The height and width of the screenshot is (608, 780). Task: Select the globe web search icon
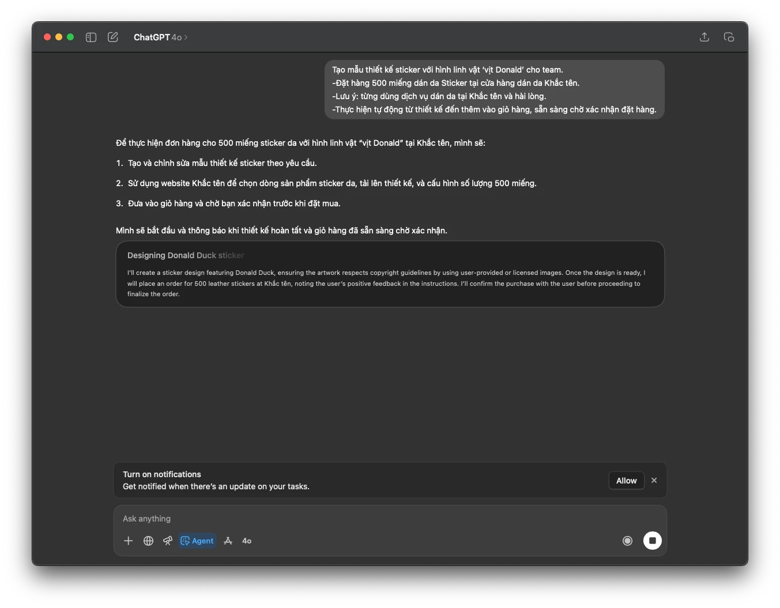[148, 541]
